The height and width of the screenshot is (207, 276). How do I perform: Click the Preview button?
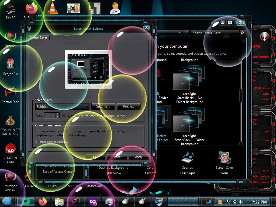click(x=129, y=106)
